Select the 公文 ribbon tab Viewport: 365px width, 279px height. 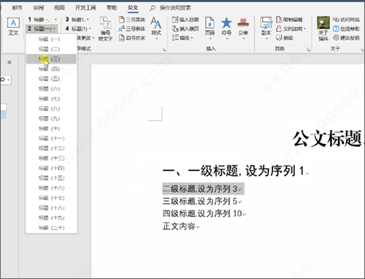point(133,8)
